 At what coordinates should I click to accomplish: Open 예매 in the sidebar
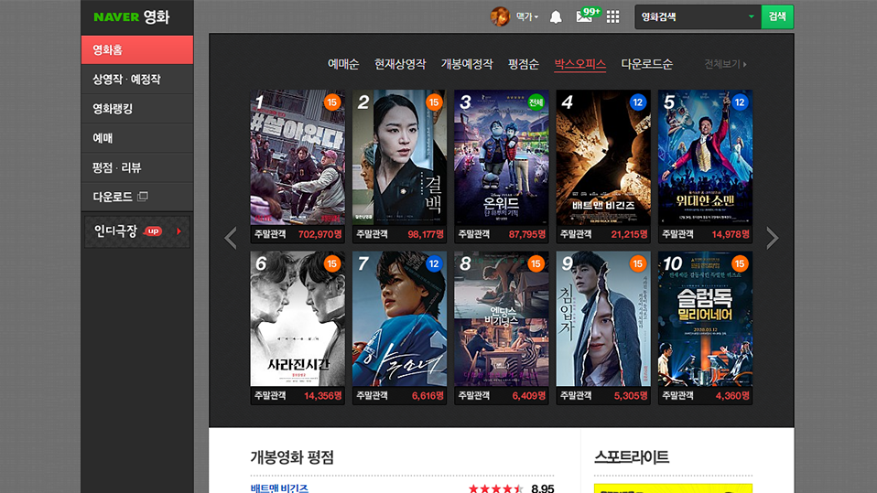pyautogui.click(x=137, y=138)
